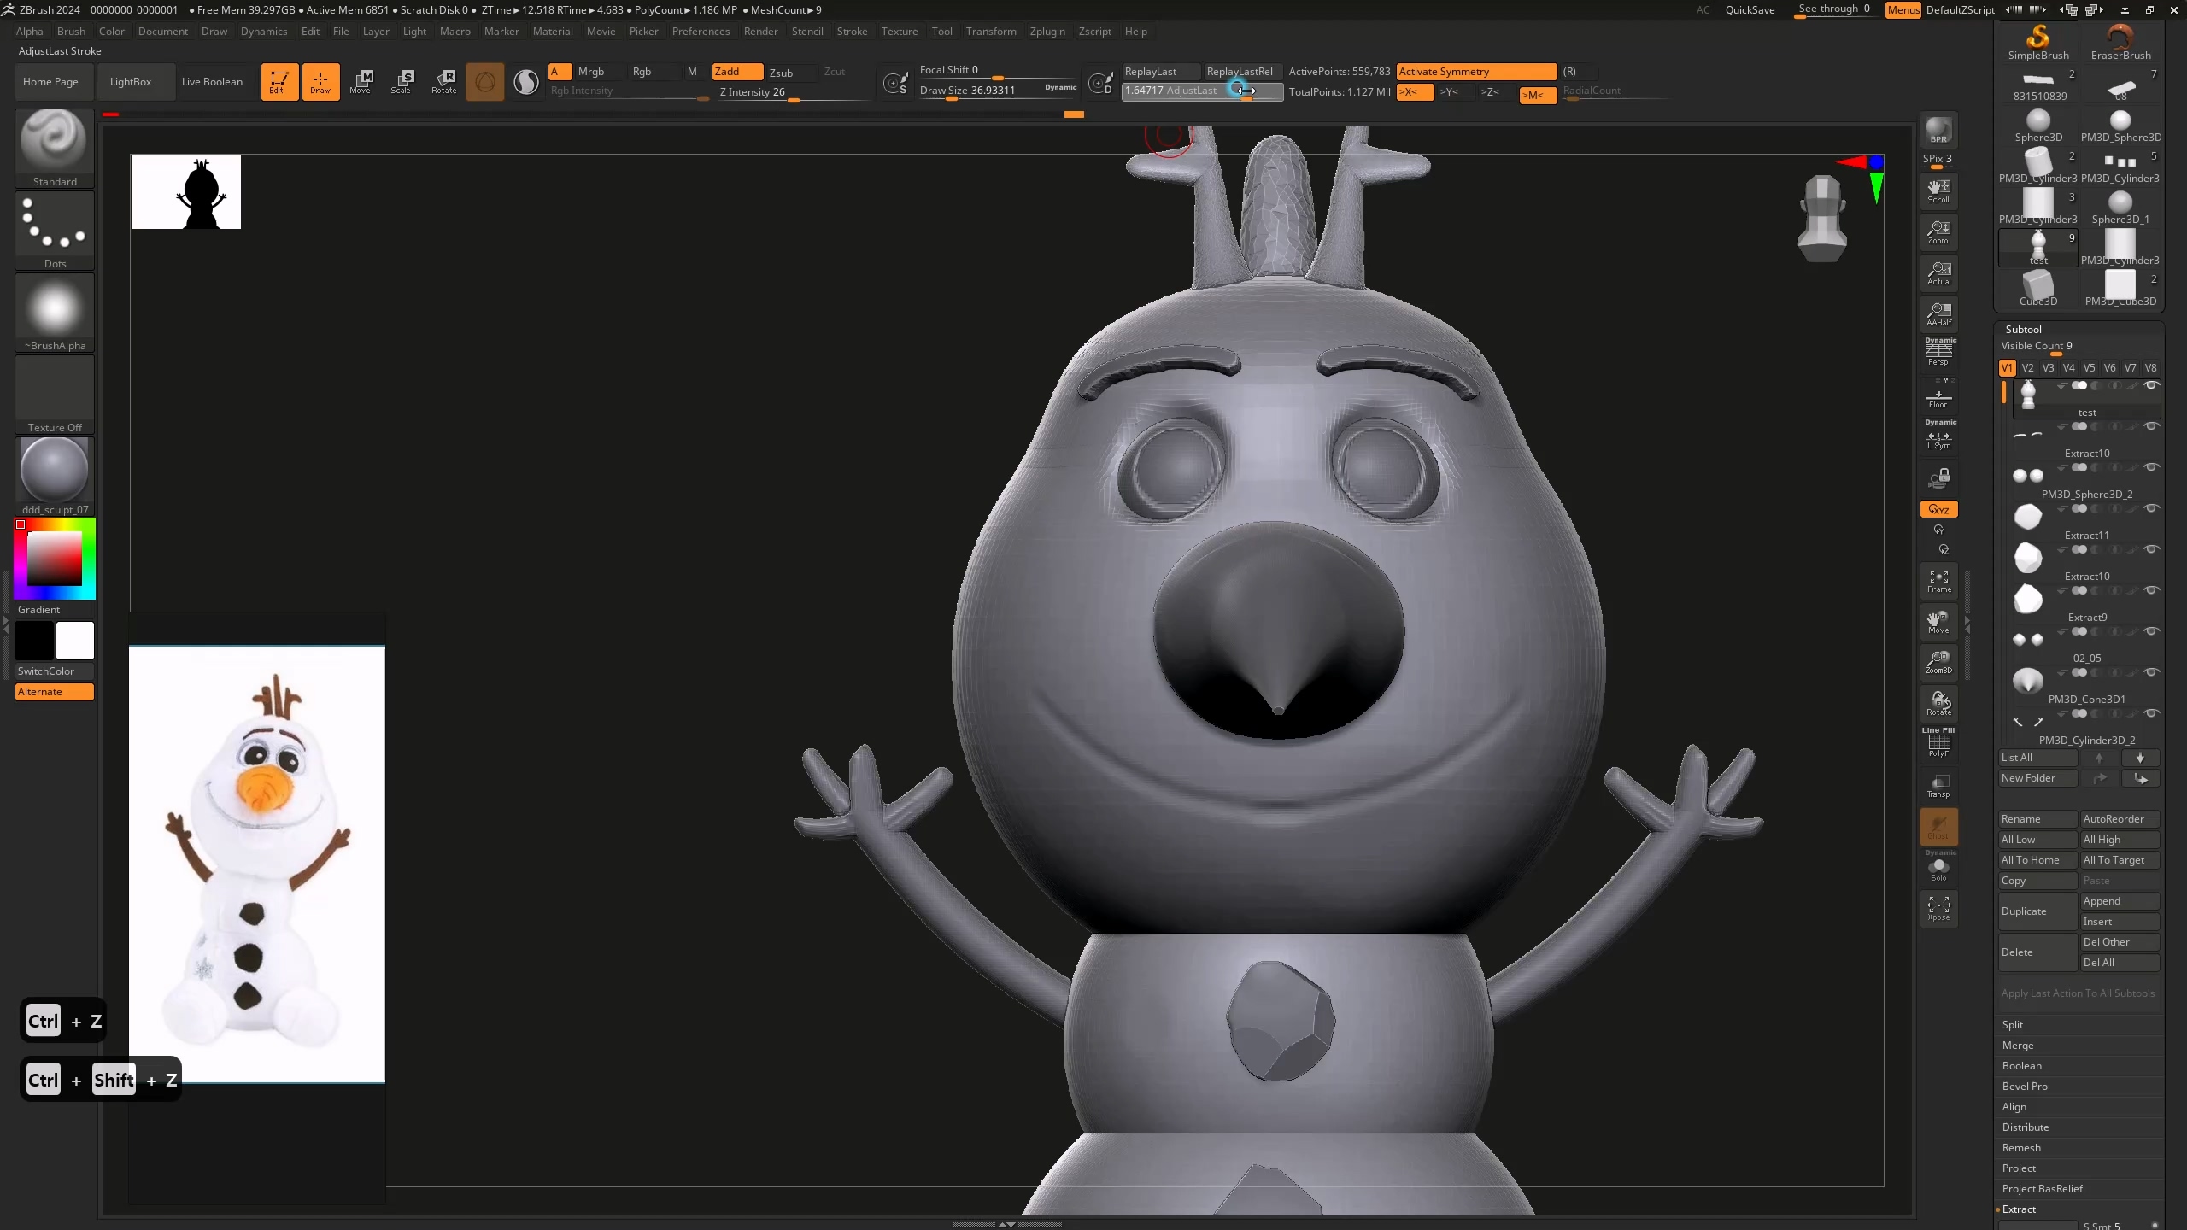Toggle PolyF line fill display

(1938, 743)
